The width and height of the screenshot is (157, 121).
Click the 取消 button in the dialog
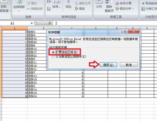point(129,65)
